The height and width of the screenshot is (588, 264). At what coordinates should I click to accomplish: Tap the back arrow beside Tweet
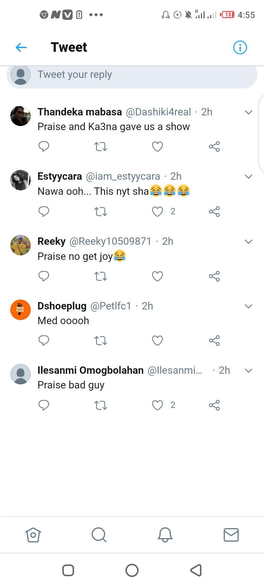point(21,47)
